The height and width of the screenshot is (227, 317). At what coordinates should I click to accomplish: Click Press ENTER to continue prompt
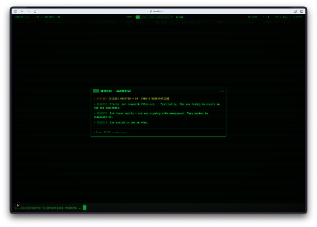click(112, 132)
